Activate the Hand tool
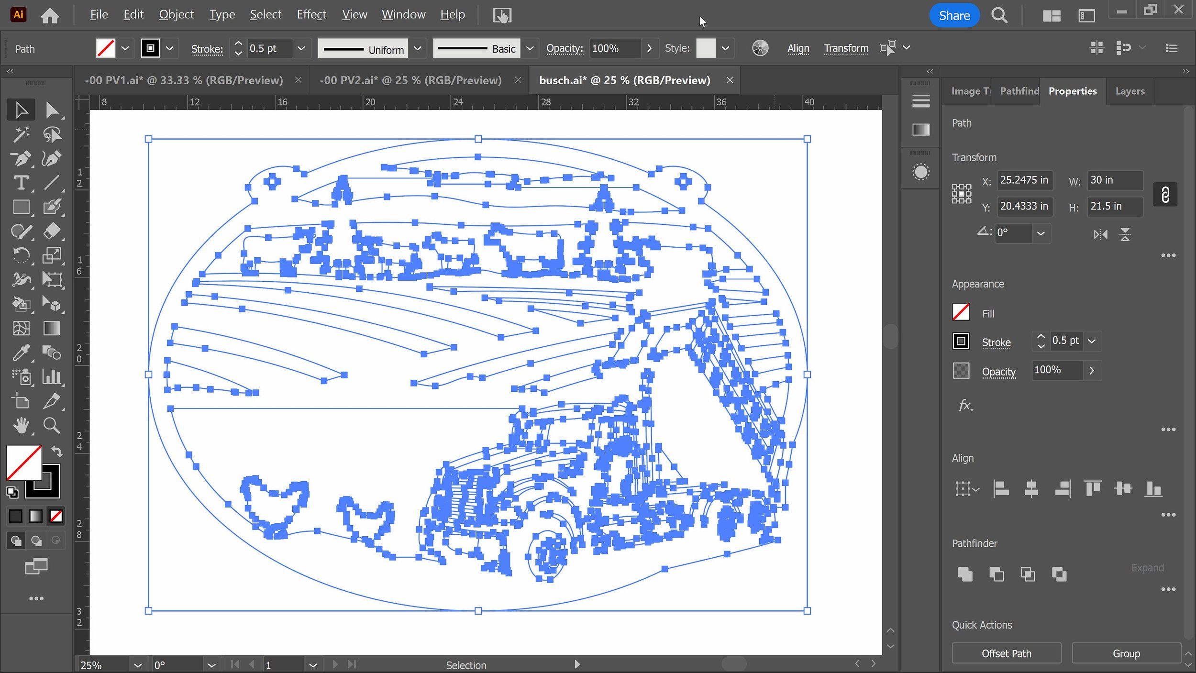The image size is (1196, 673). (x=21, y=425)
